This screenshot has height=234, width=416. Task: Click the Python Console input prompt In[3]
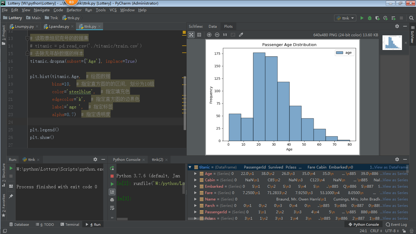tap(124, 199)
